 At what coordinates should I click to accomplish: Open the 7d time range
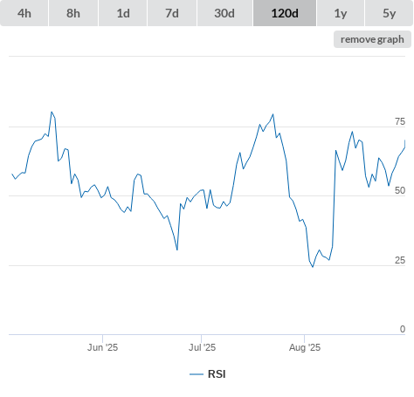[x=172, y=13]
